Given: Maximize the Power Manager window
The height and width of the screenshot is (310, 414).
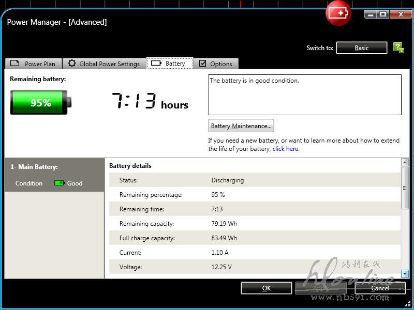Looking at the screenshot, I should pyautogui.click(x=383, y=14).
